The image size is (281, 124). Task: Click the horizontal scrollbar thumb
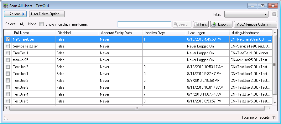pyautogui.click(x=137, y=108)
